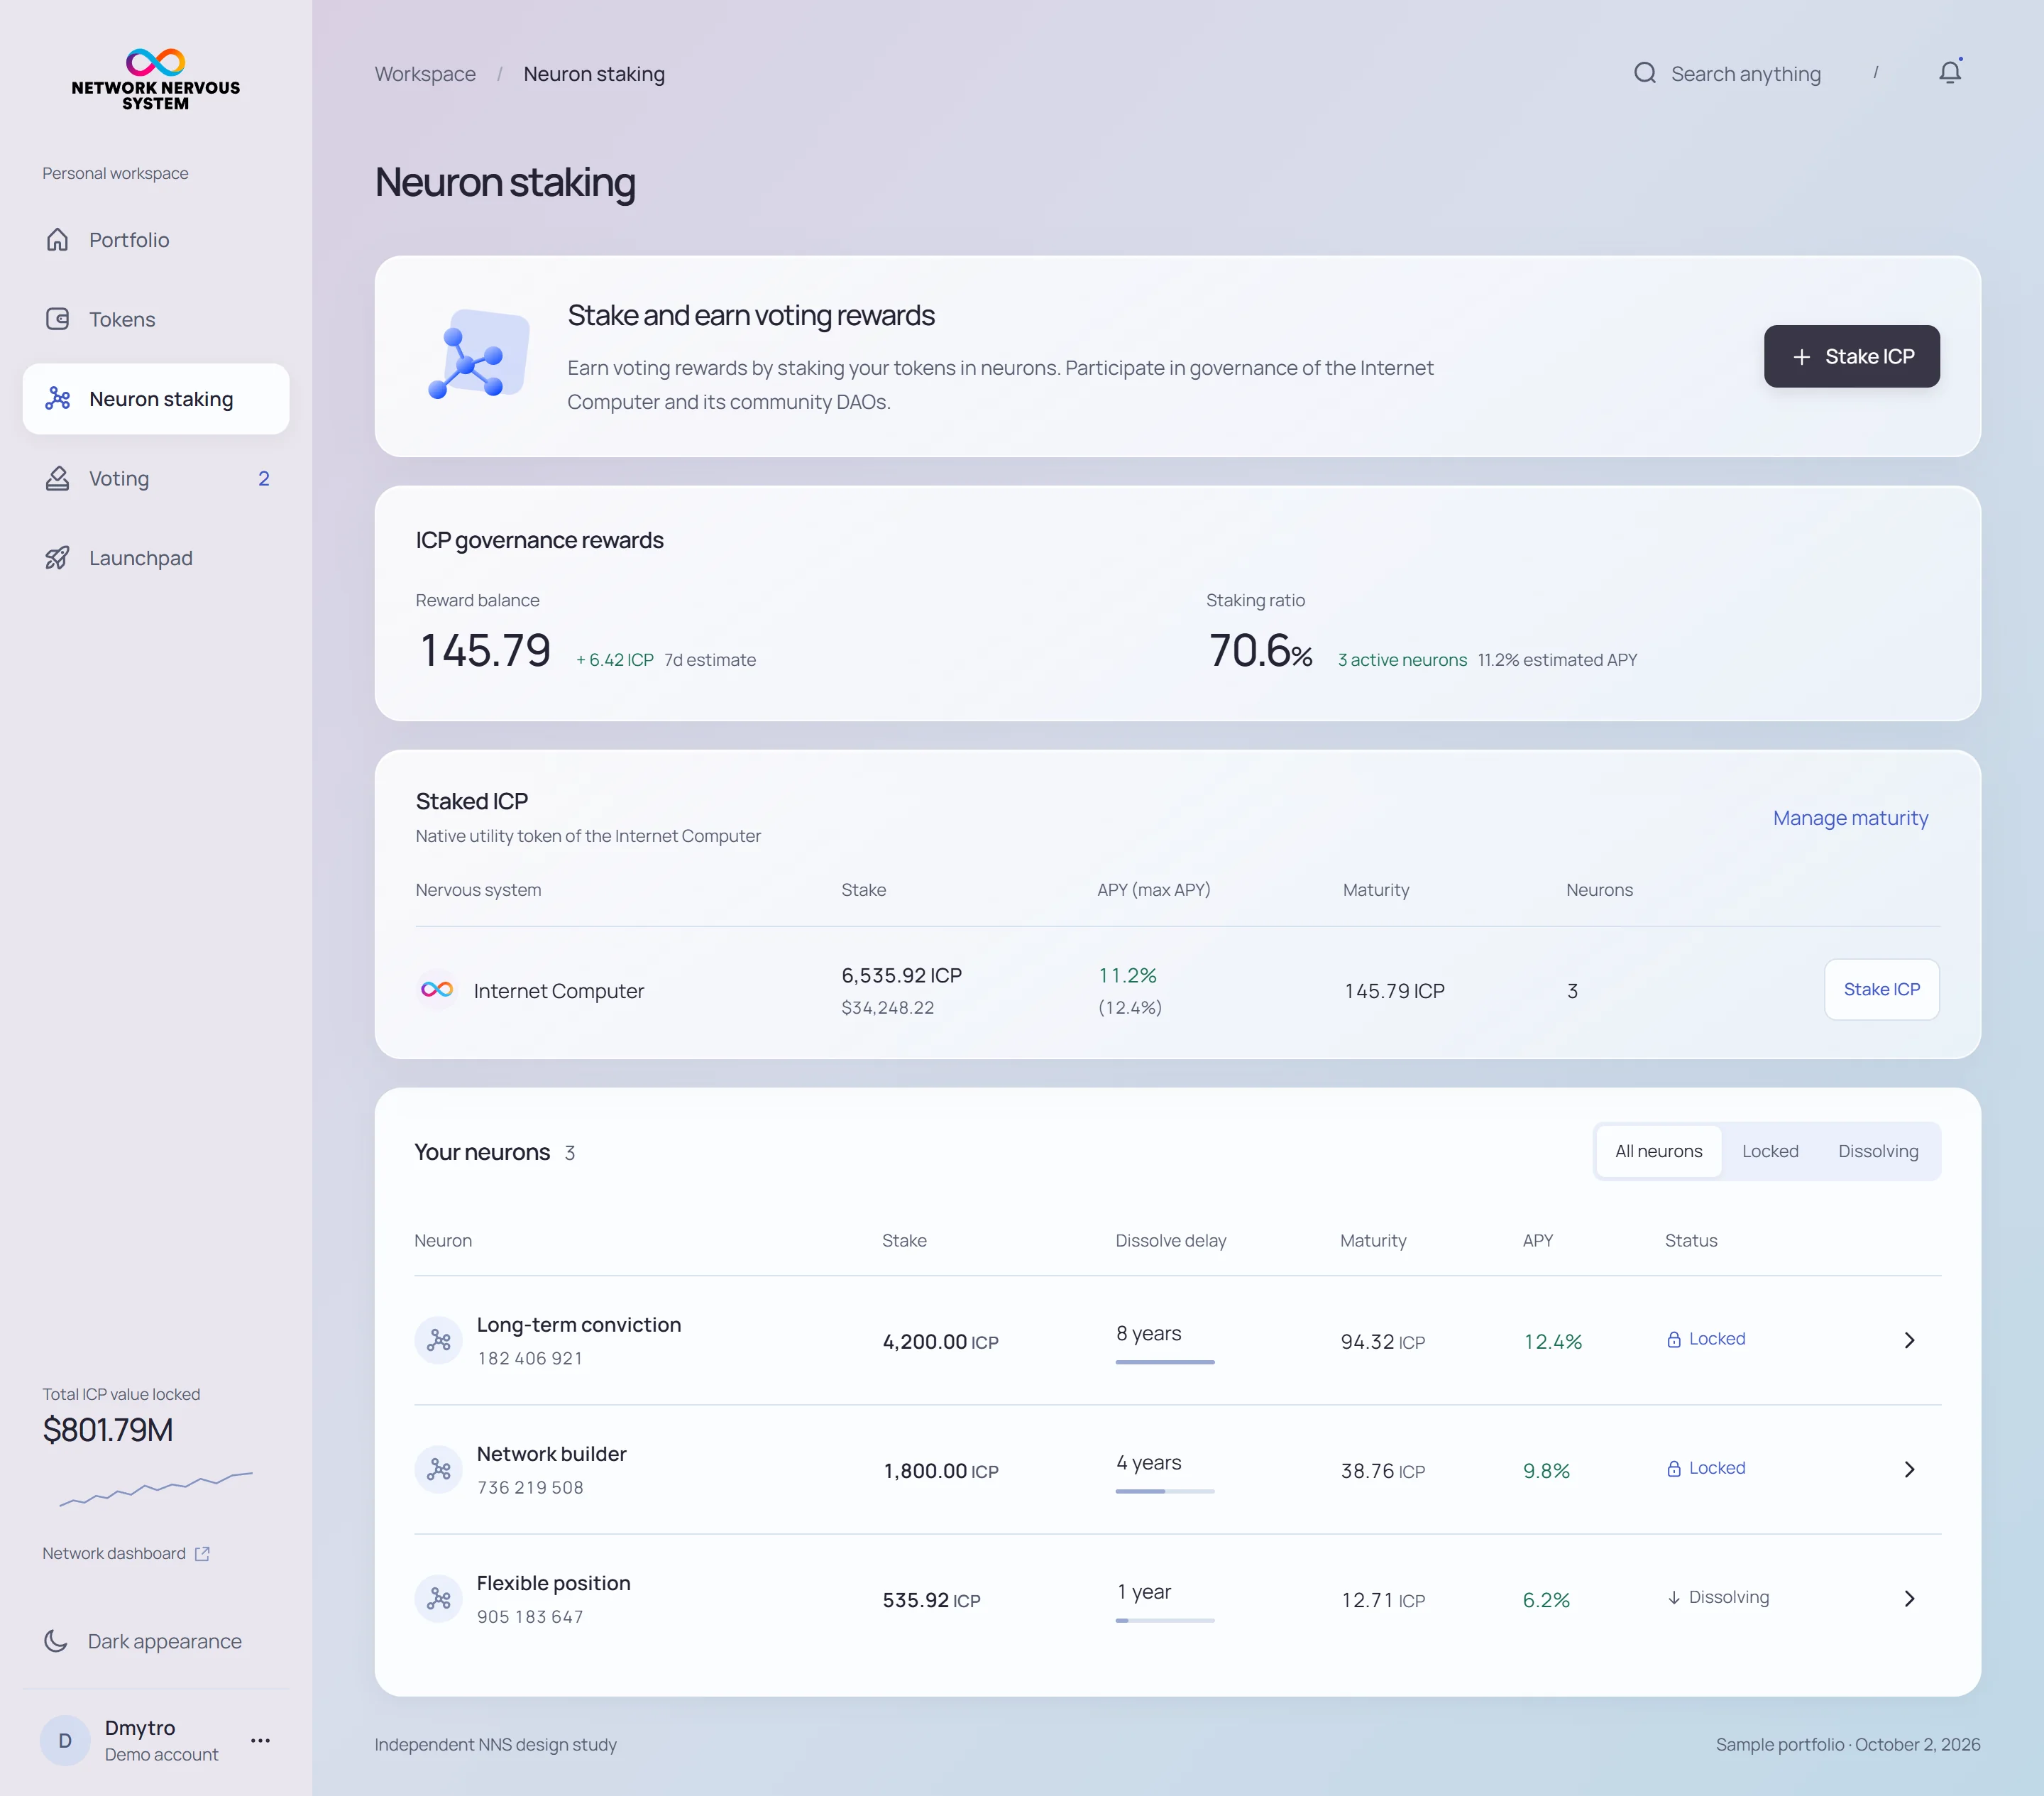Click the neuron illustration in stake banner
Image resolution: width=2044 pixels, height=1796 pixels.
tap(478, 354)
